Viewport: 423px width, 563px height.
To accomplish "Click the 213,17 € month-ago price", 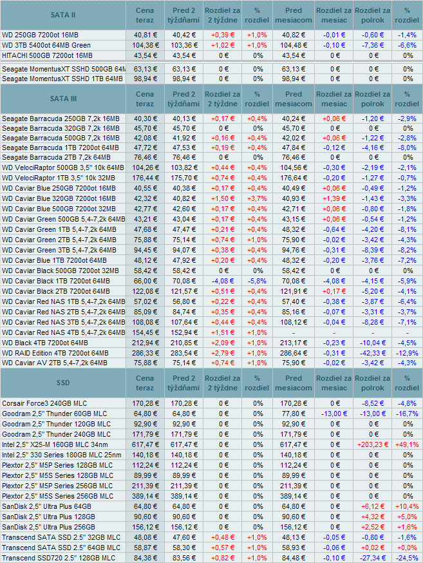I will [x=294, y=343].
